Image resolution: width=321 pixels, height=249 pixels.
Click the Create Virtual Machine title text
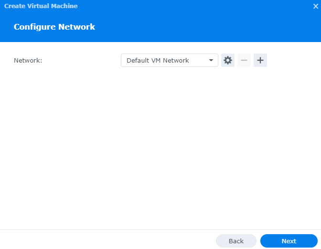click(41, 6)
